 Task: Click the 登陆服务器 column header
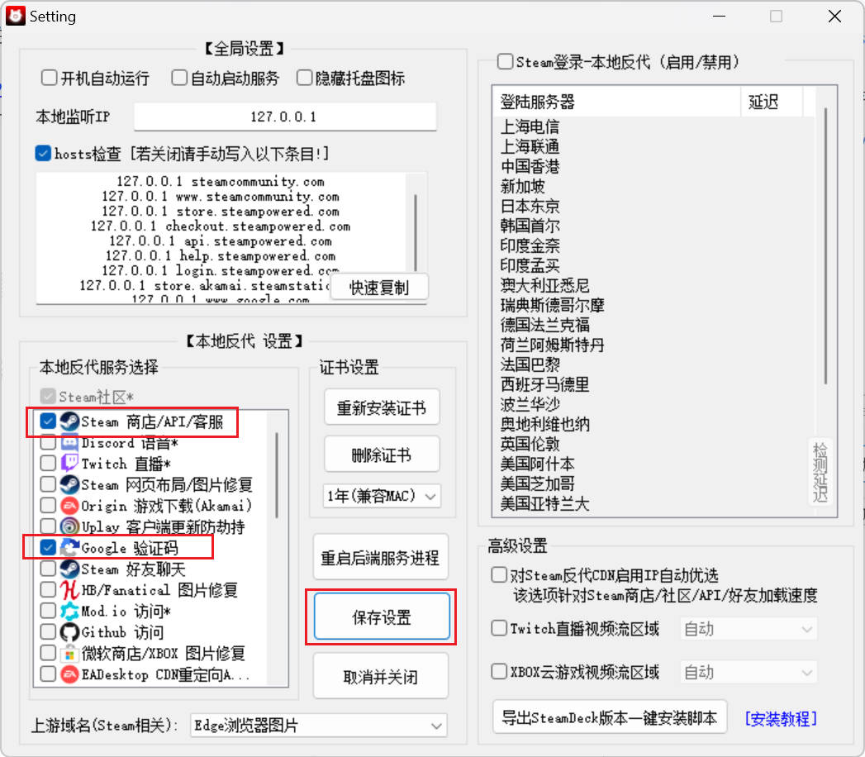point(617,102)
